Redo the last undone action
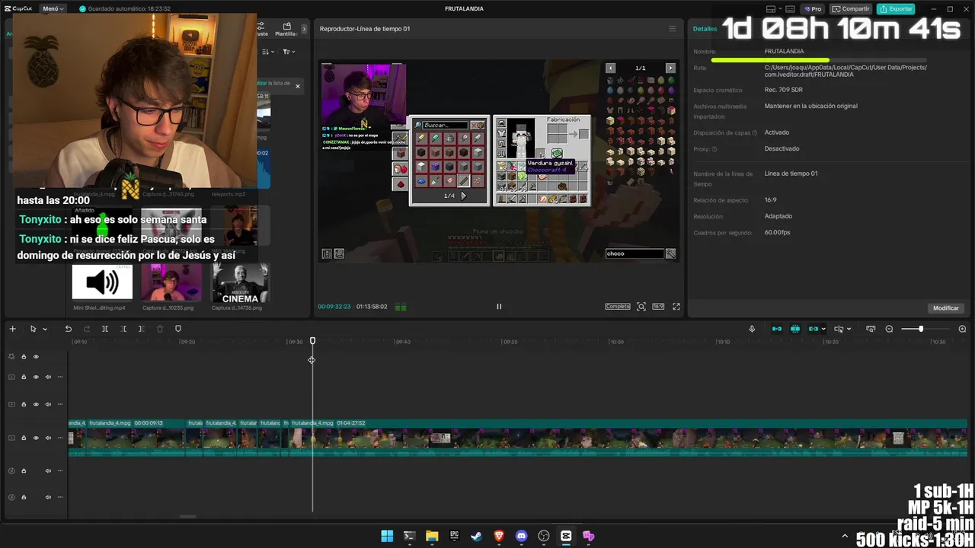 tap(86, 329)
